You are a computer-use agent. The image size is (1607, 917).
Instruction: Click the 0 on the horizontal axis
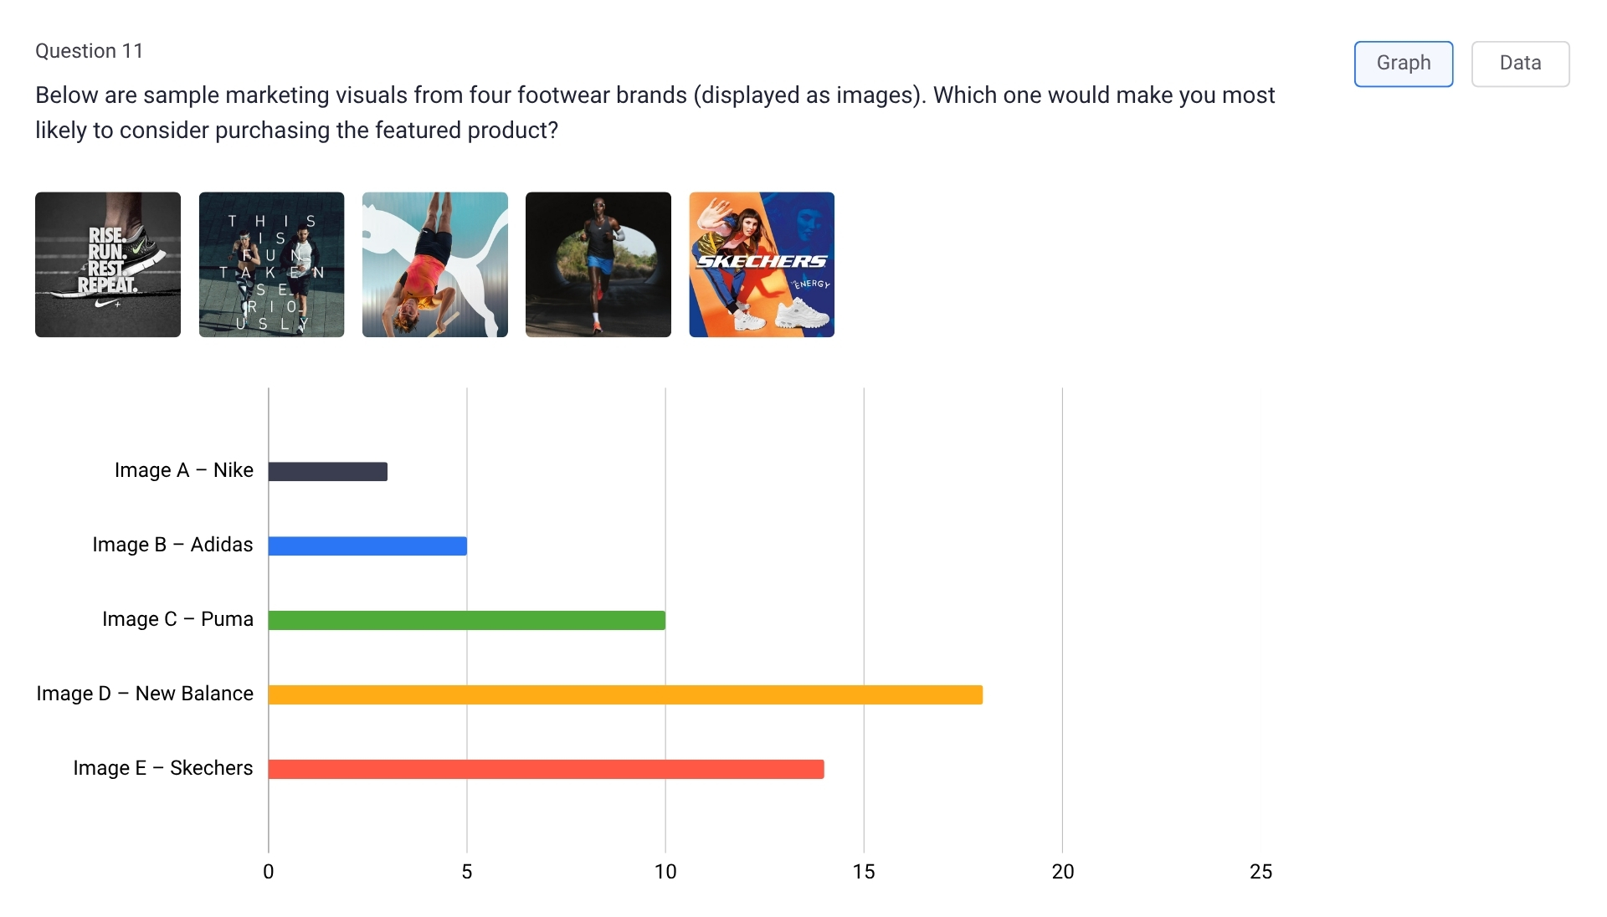coord(269,871)
